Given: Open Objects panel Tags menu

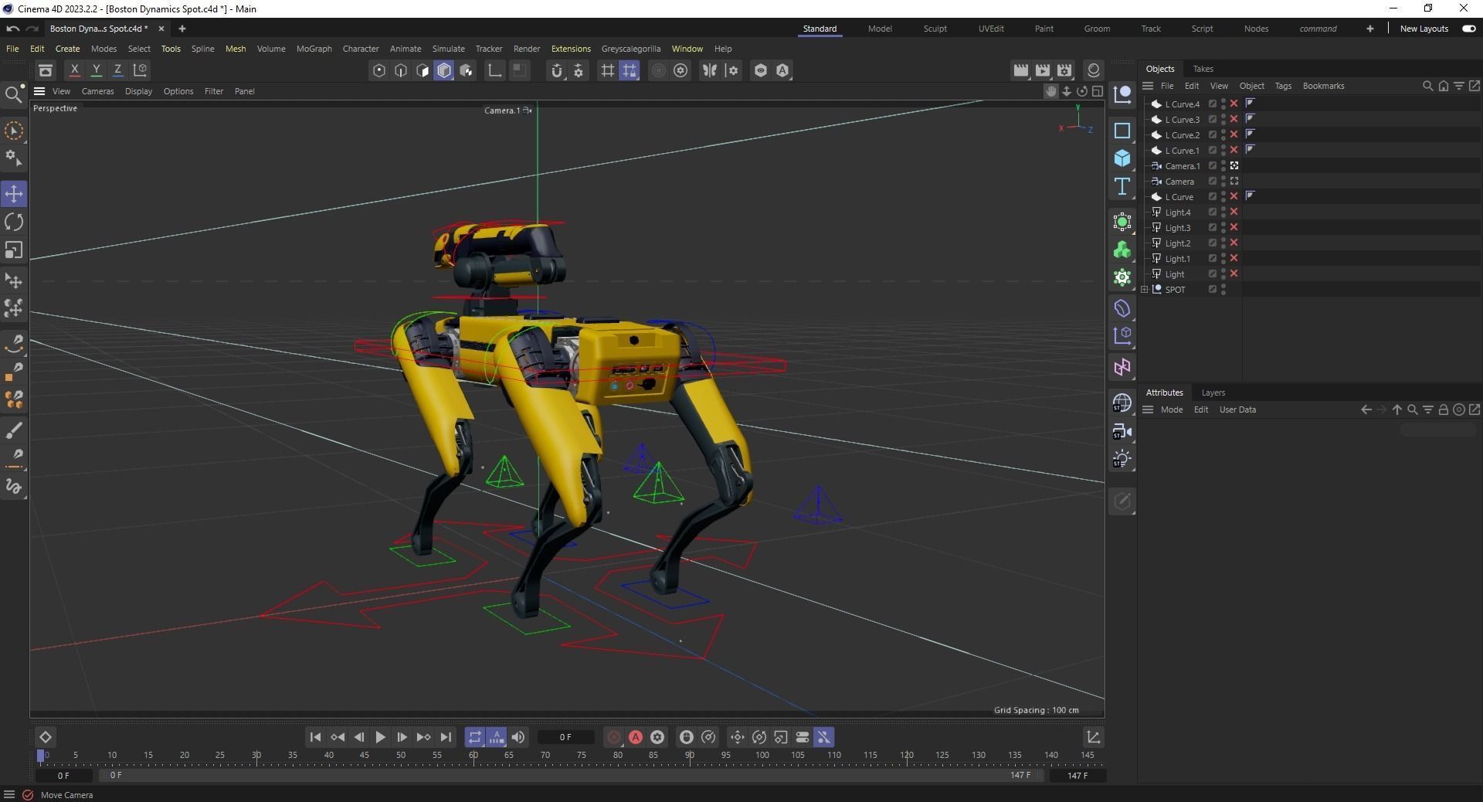Looking at the screenshot, I should (x=1283, y=86).
